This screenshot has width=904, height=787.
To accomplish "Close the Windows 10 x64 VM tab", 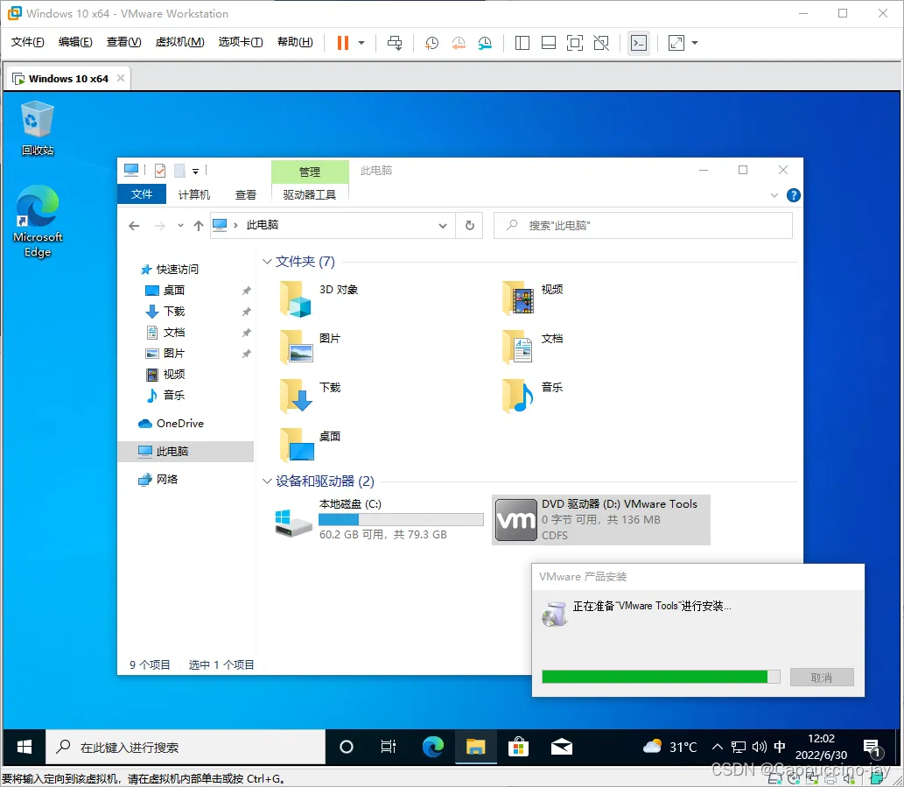I will coord(121,78).
